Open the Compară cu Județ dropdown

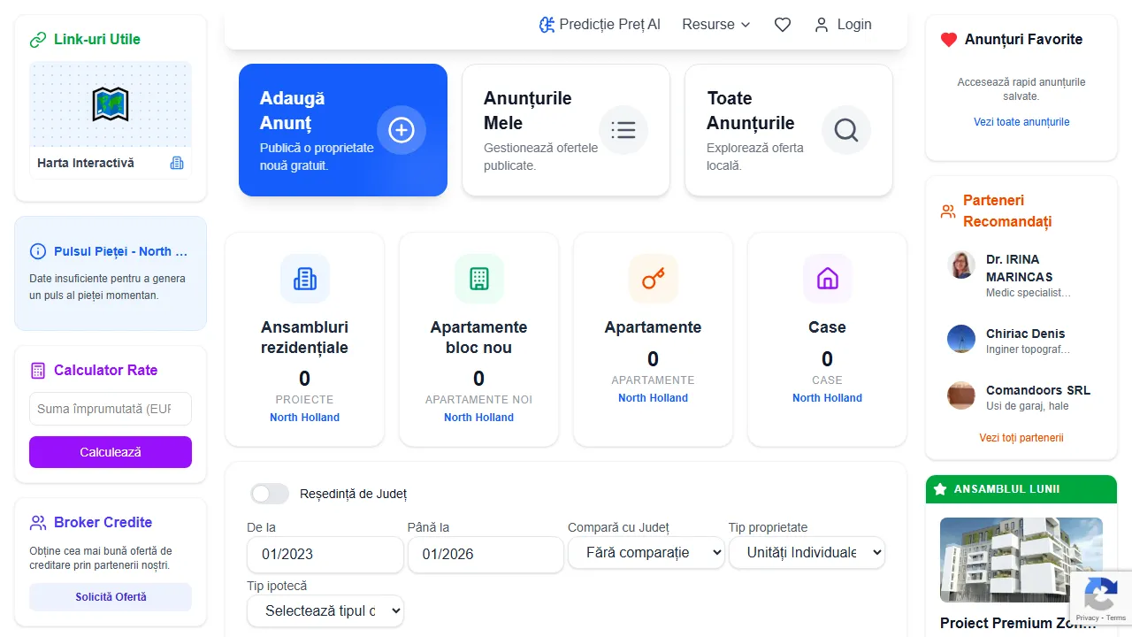646,552
